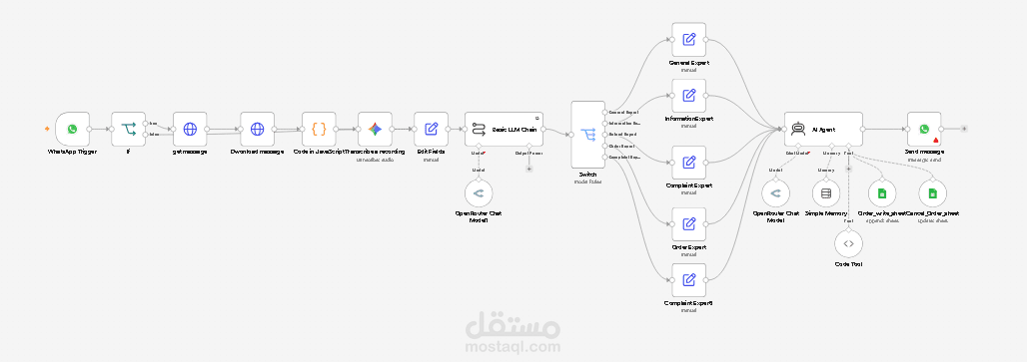
Task: Select the Cancel_Order_sheet Google Sheets node
Action: (933, 193)
